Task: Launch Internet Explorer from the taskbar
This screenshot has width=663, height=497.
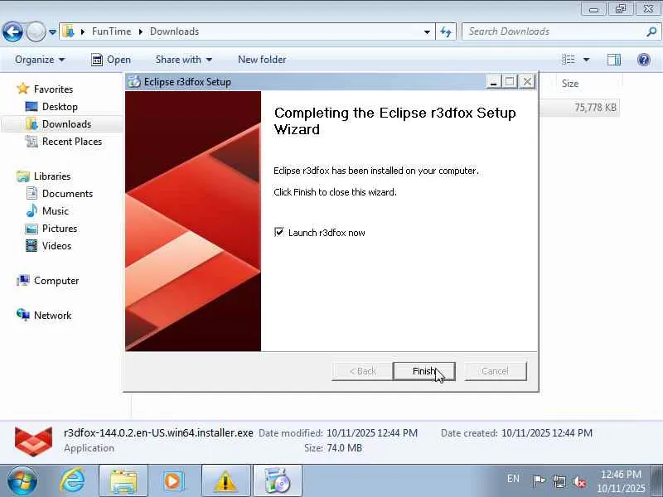Action: [x=72, y=480]
